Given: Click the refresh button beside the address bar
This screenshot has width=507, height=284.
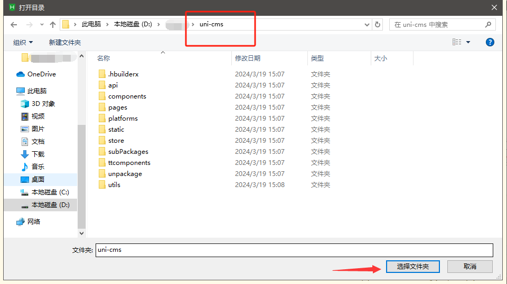Looking at the screenshot, I should coord(378,25).
